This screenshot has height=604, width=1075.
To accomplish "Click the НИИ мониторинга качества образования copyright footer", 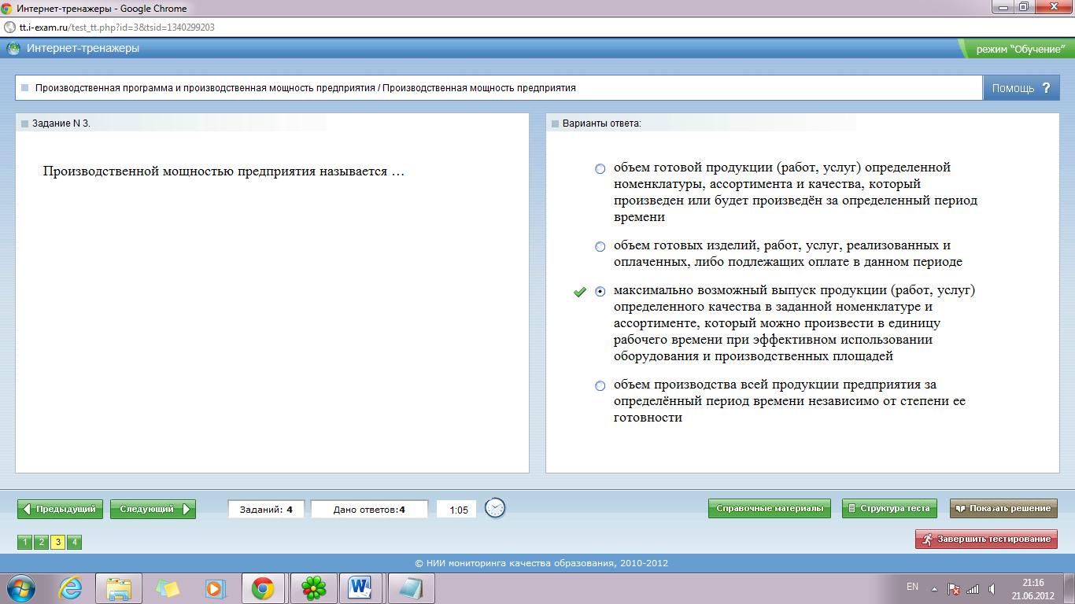I will point(541,563).
